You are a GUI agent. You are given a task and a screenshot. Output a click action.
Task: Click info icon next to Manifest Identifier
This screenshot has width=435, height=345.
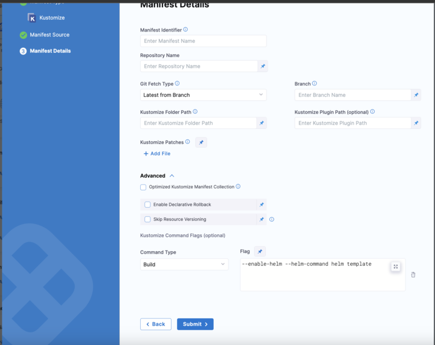coord(185,29)
